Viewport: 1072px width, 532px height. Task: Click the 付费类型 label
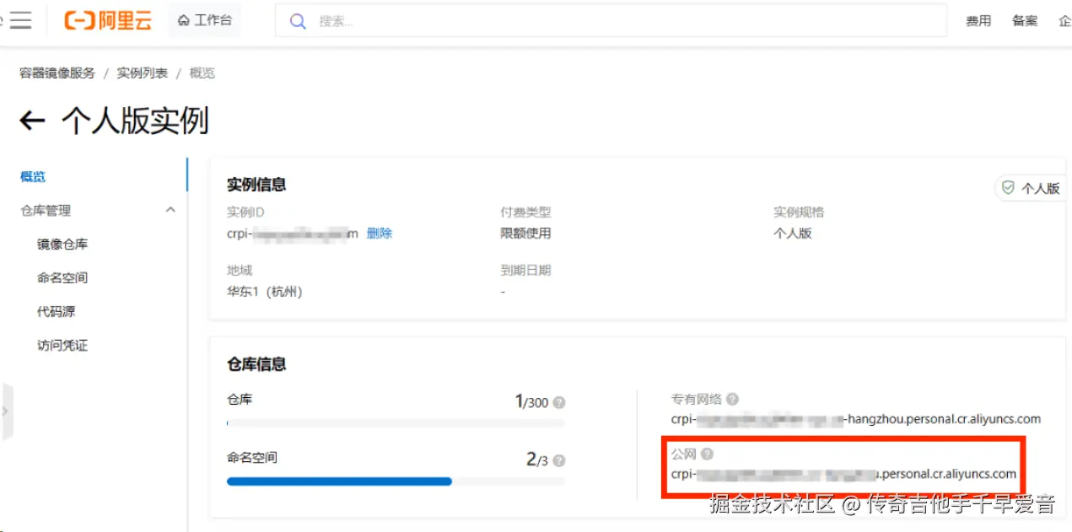click(525, 212)
